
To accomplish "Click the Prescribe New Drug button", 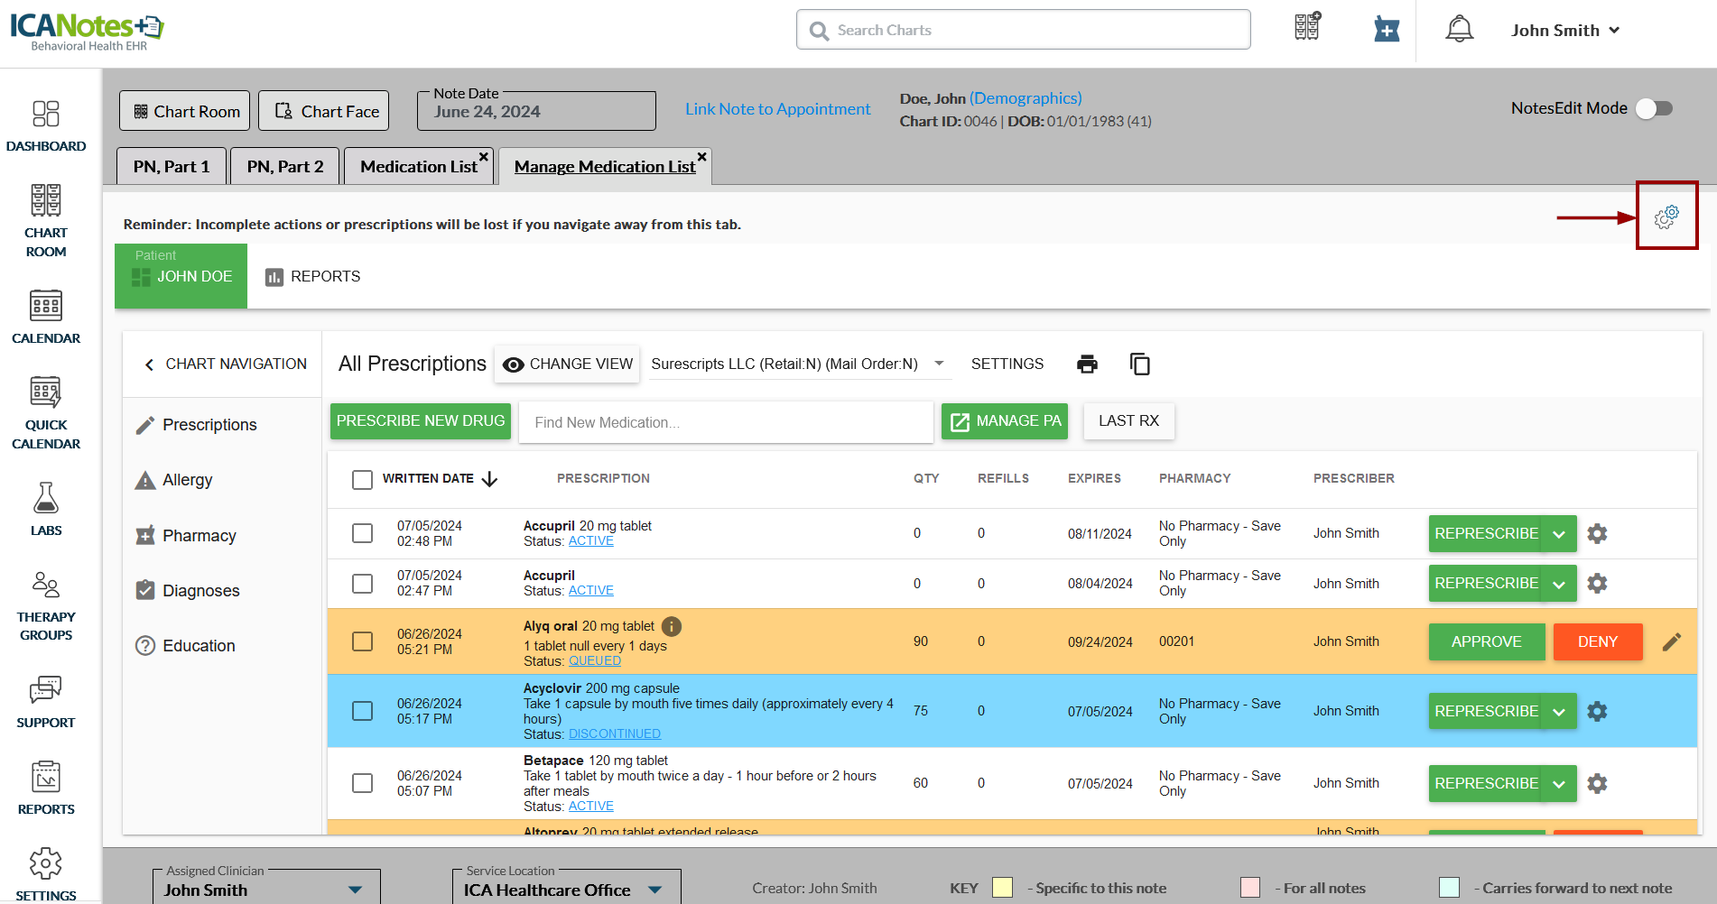I will click(x=421, y=421).
